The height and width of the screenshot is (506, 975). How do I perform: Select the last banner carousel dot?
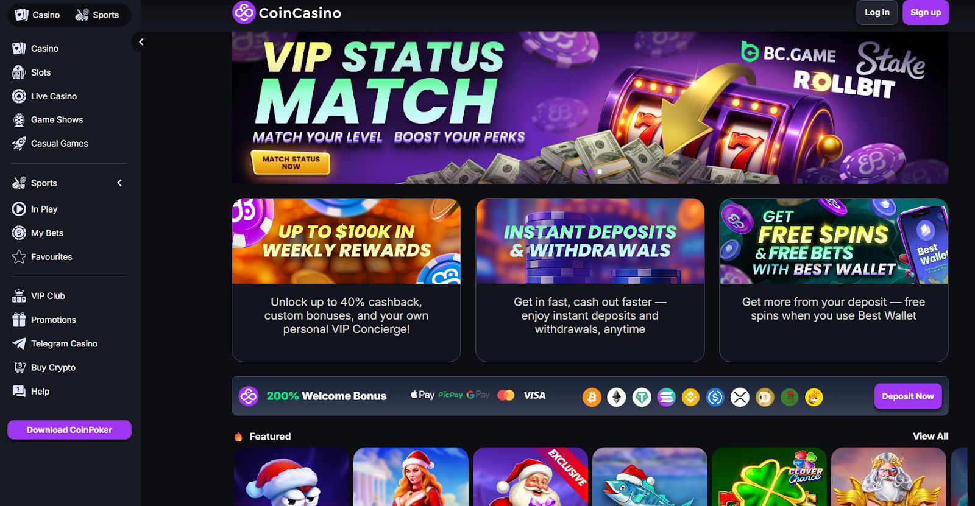tap(600, 172)
